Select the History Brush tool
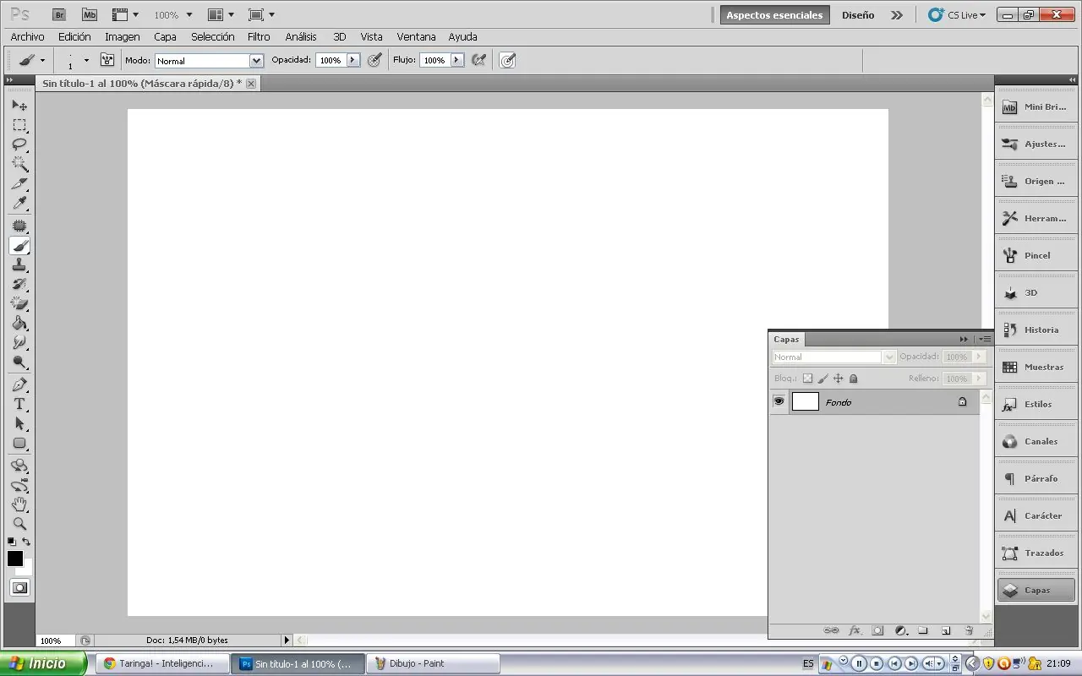Screen dimensions: 1082x676 coord(19,285)
